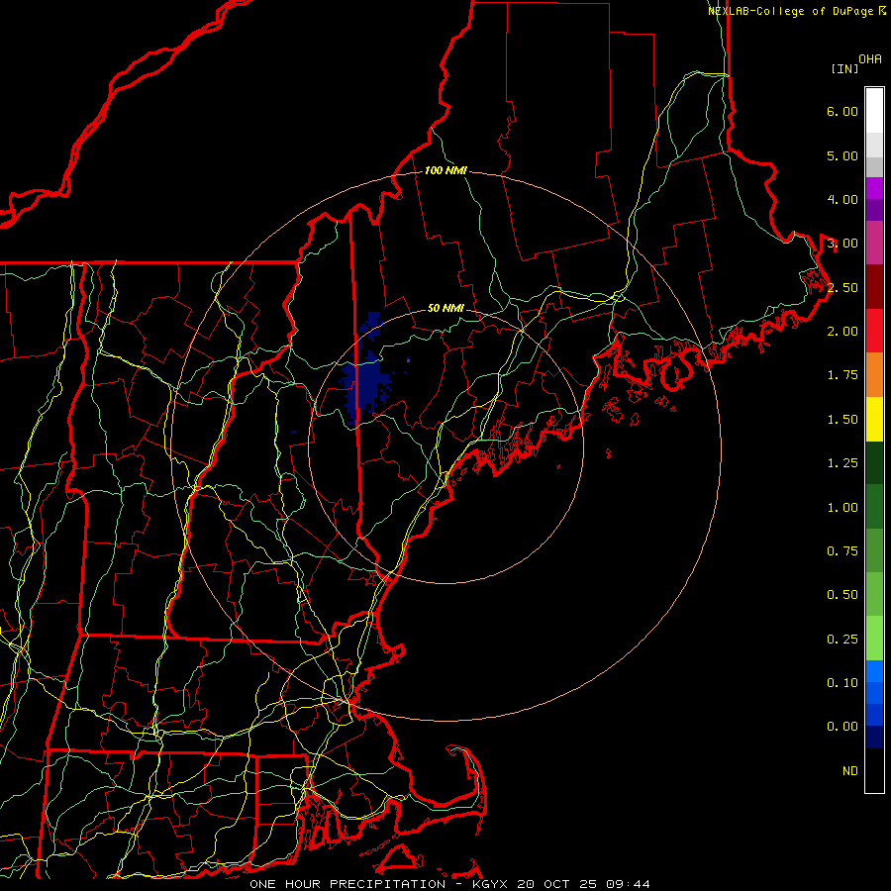Pick the dark red legend swatch
Image resolution: width=891 pixels, height=891 pixels.
[x=874, y=287]
